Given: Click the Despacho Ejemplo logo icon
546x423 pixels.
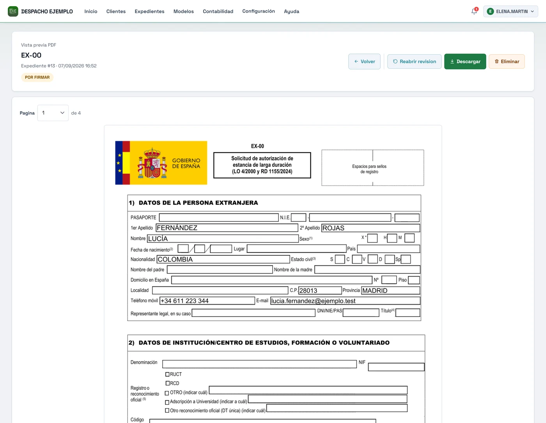Looking at the screenshot, I should click(13, 11).
